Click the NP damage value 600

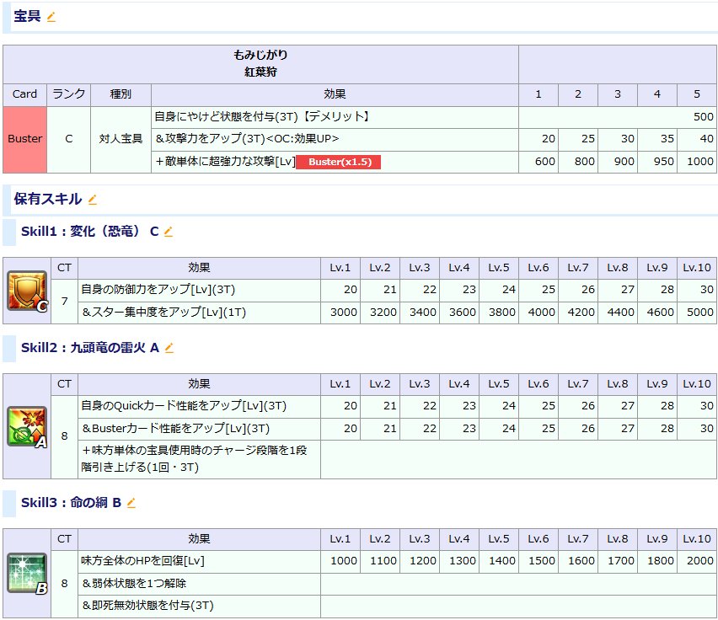[545, 162]
